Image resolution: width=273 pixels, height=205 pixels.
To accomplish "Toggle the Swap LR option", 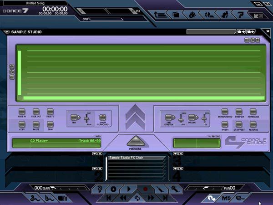I will [239, 112].
